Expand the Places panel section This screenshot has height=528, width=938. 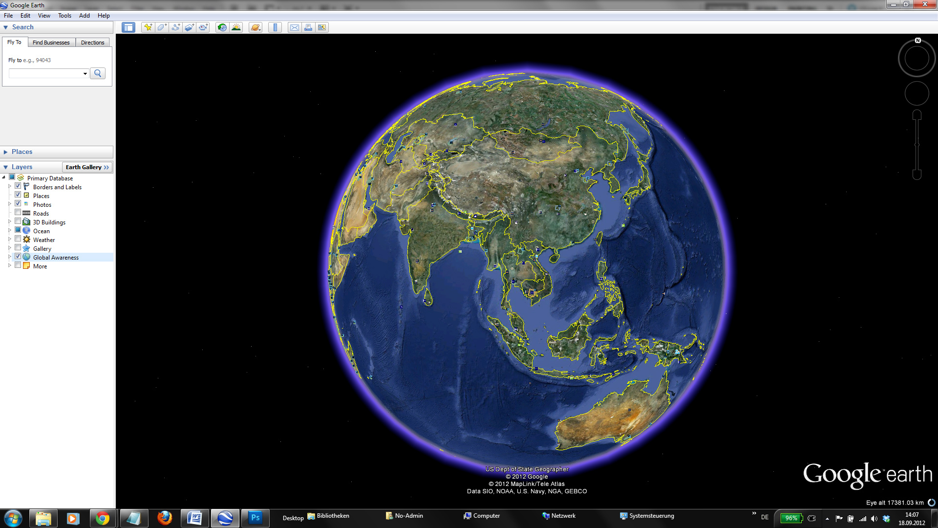click(x=6, y=152)
